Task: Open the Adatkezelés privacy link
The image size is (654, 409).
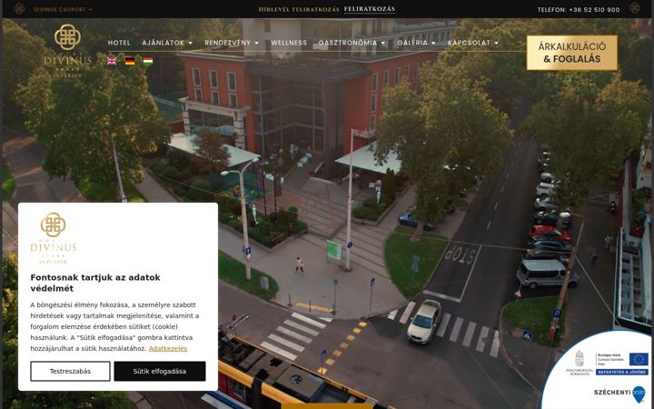Action: [168, 348]
